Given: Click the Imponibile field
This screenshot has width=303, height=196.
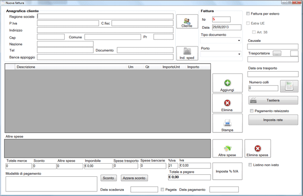Looking at the screenshot, I should (x=98, y=166).
